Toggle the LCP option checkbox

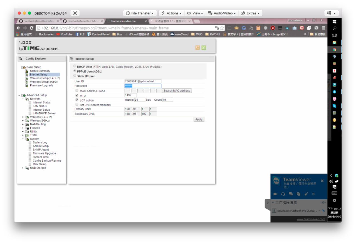pos(77,100)
